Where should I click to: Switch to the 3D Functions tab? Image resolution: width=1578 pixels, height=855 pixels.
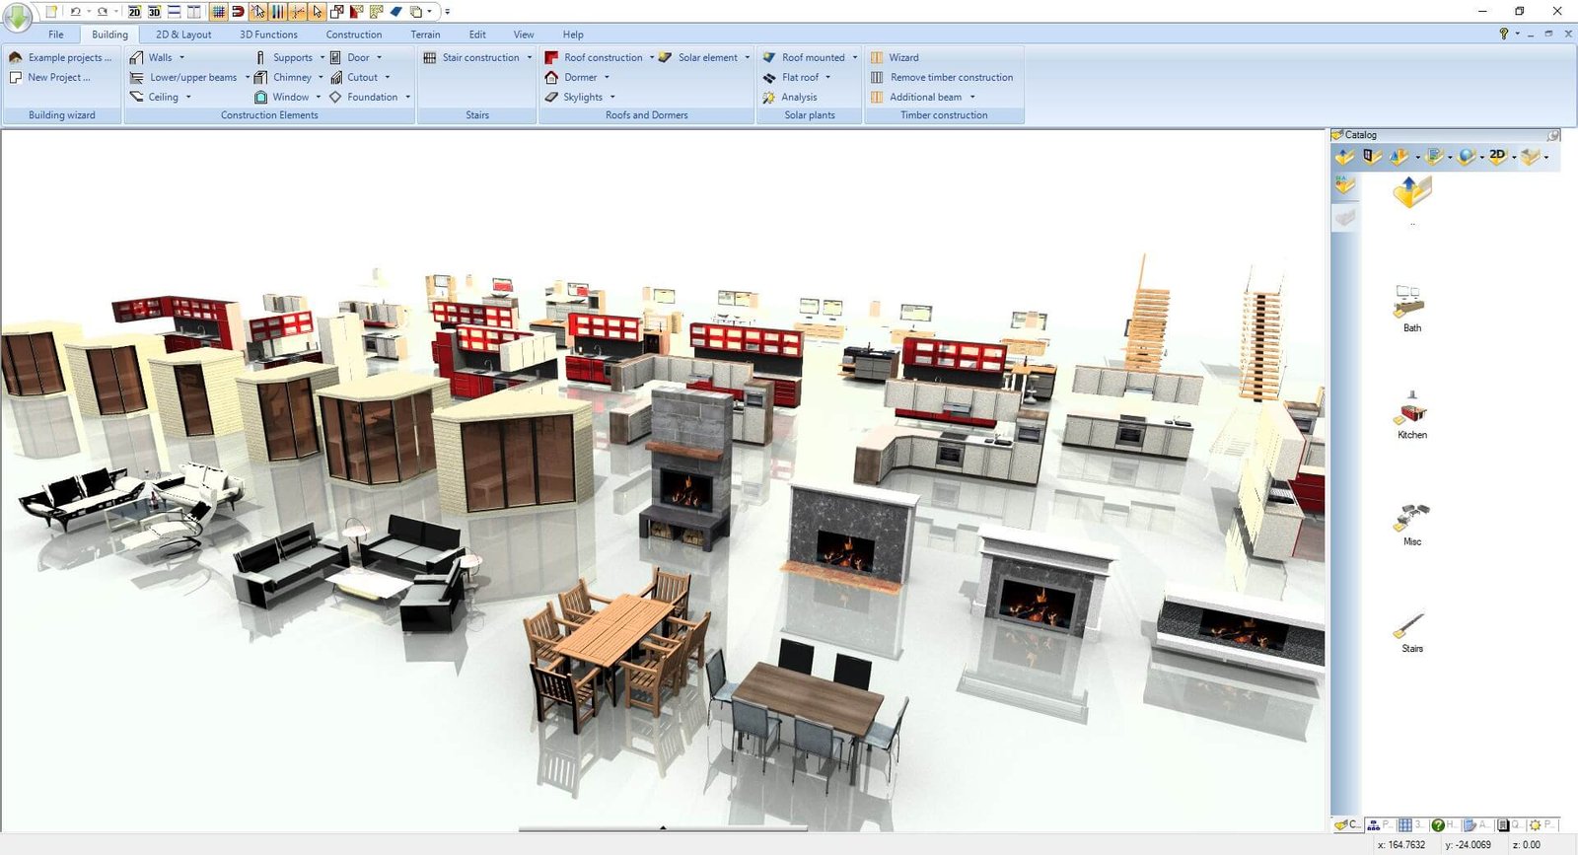(268, 35)
